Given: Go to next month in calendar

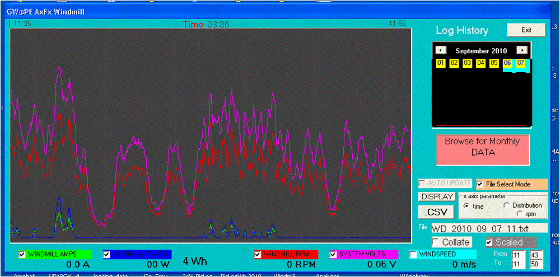Looking at the screenshot, I should [521, 50].
